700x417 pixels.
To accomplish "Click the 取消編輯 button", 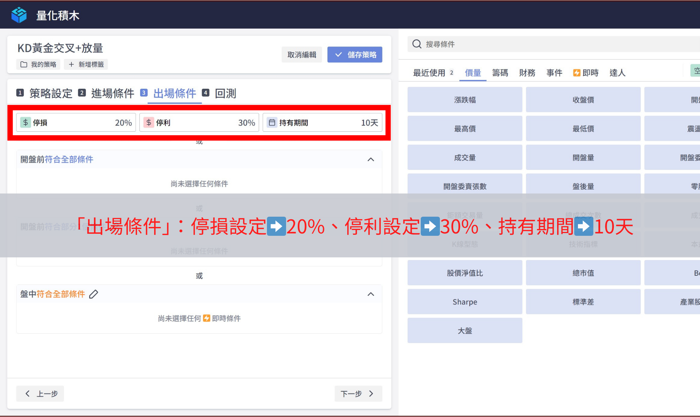I will pyautogui.click(x=301, y=55).
